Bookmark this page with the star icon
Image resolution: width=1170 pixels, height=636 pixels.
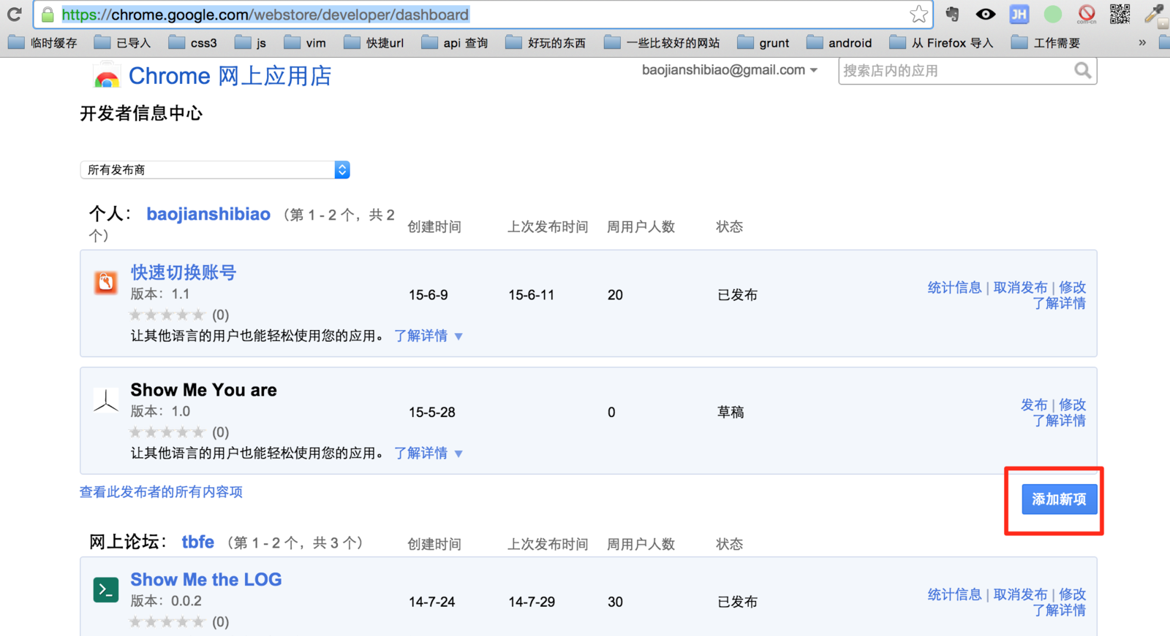(918, 14)
